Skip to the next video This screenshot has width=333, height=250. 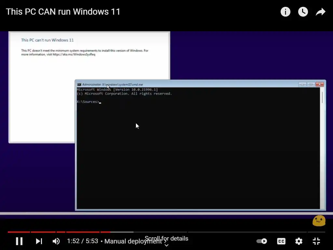(39, 241)
